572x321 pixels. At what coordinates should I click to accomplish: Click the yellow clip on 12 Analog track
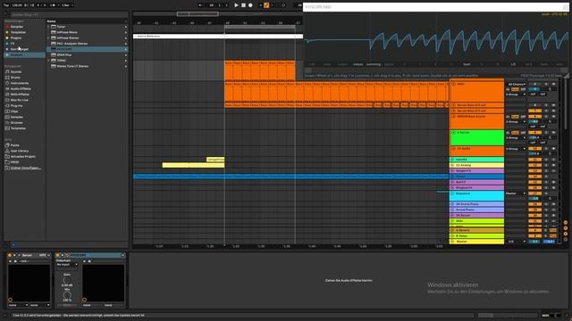pyautogui.click(x=193, y=165)
